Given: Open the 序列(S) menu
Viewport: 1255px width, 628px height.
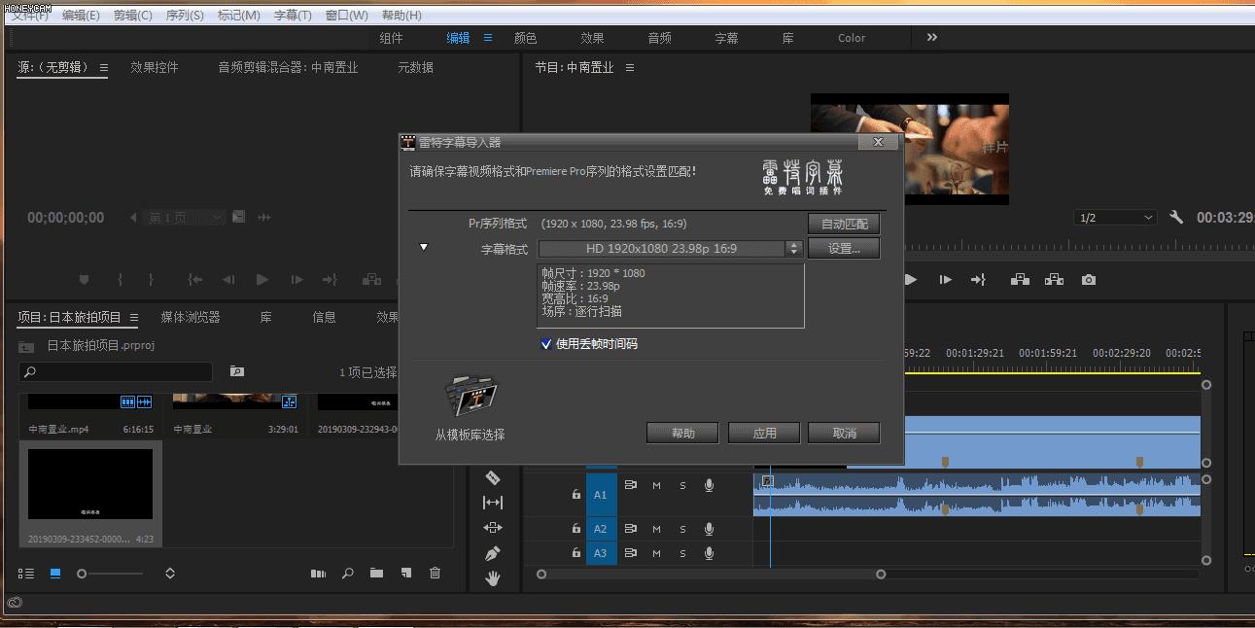Looking at the screenshot, I should pyautogui.click(x=185, y=16).
